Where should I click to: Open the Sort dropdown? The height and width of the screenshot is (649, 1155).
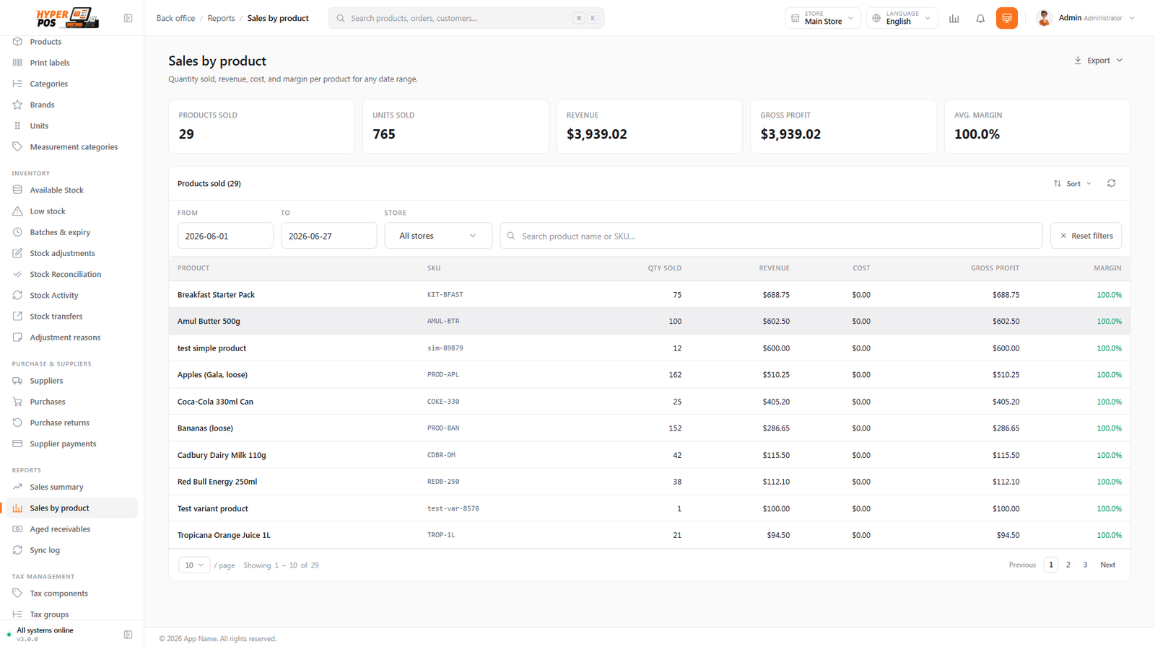coord(1073,183)
